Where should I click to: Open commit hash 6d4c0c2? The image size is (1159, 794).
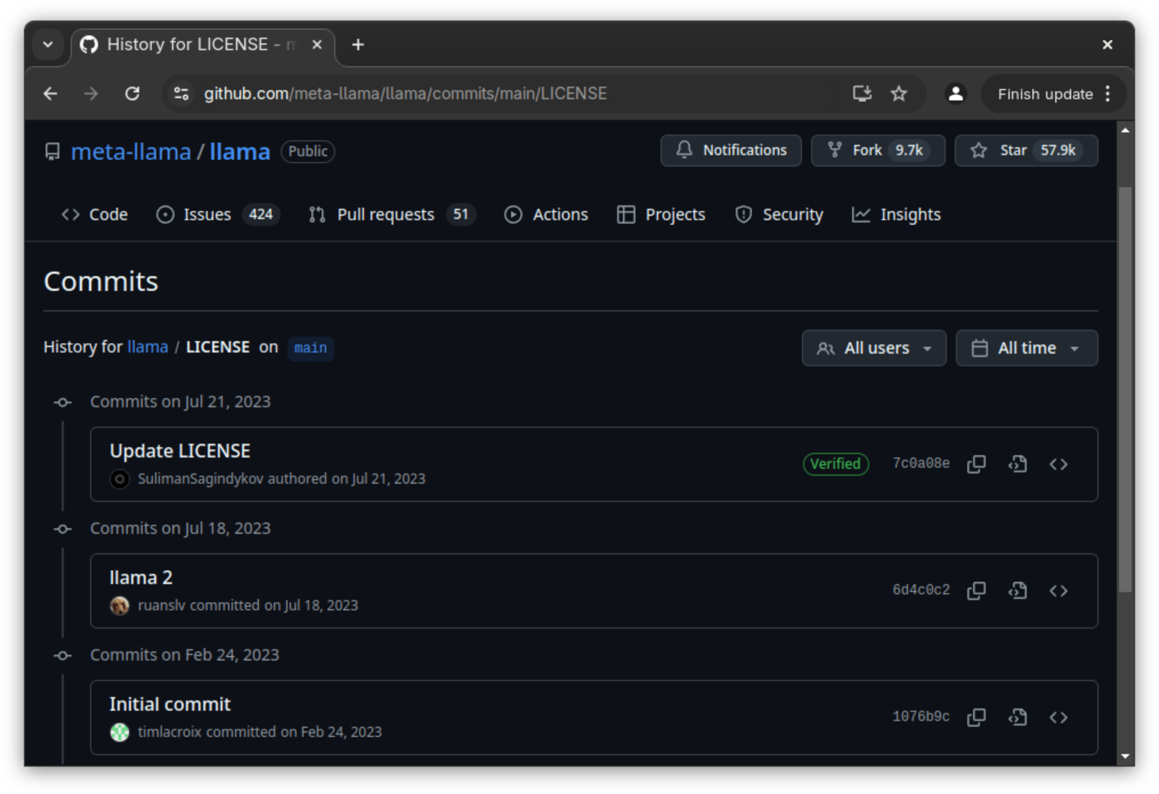[921, 590]
